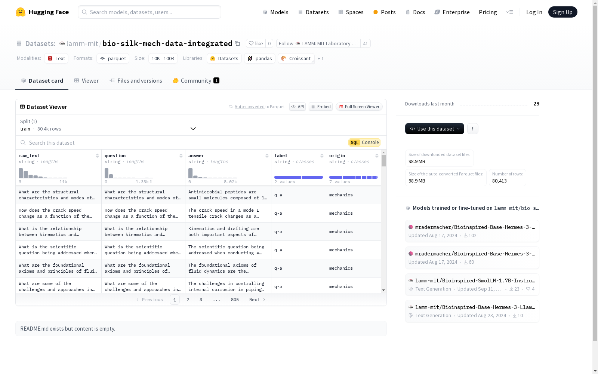Jump to page 805 of the dataset
The image size is (598, 374).
tap(235, 300)
